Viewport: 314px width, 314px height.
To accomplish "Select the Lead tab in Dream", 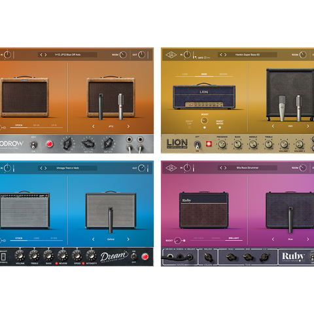I will point(37,238).
